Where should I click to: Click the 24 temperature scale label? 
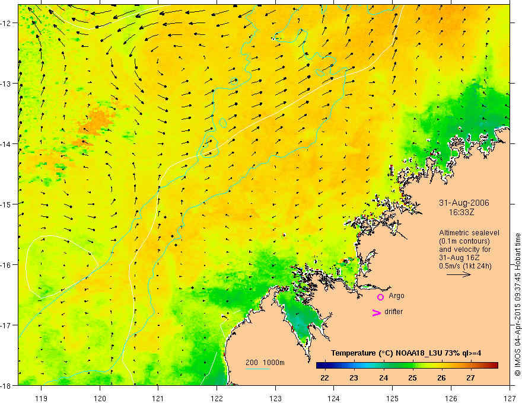click(x=383, y=378)
